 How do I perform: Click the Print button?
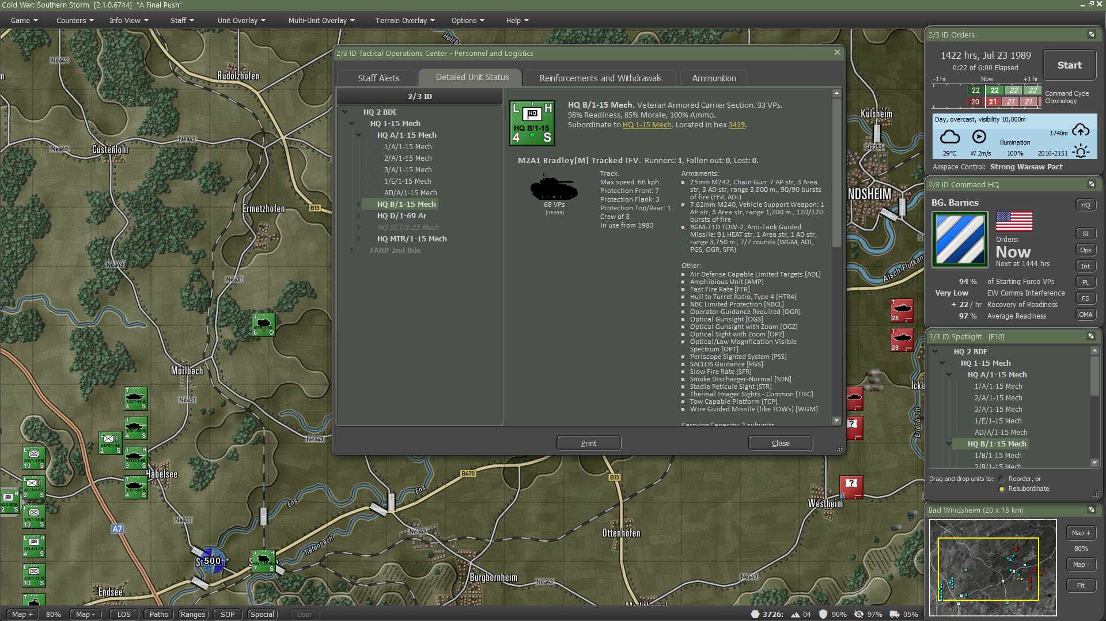(589, 443)
